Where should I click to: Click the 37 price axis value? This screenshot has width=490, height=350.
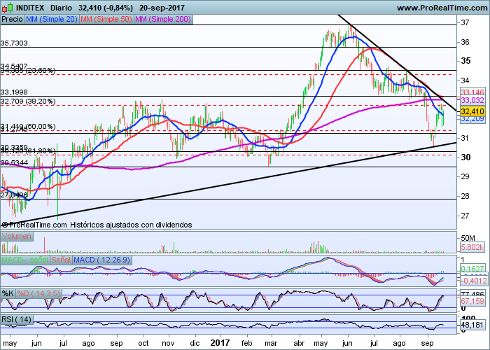pyautogui.click(x=465, y=22)
